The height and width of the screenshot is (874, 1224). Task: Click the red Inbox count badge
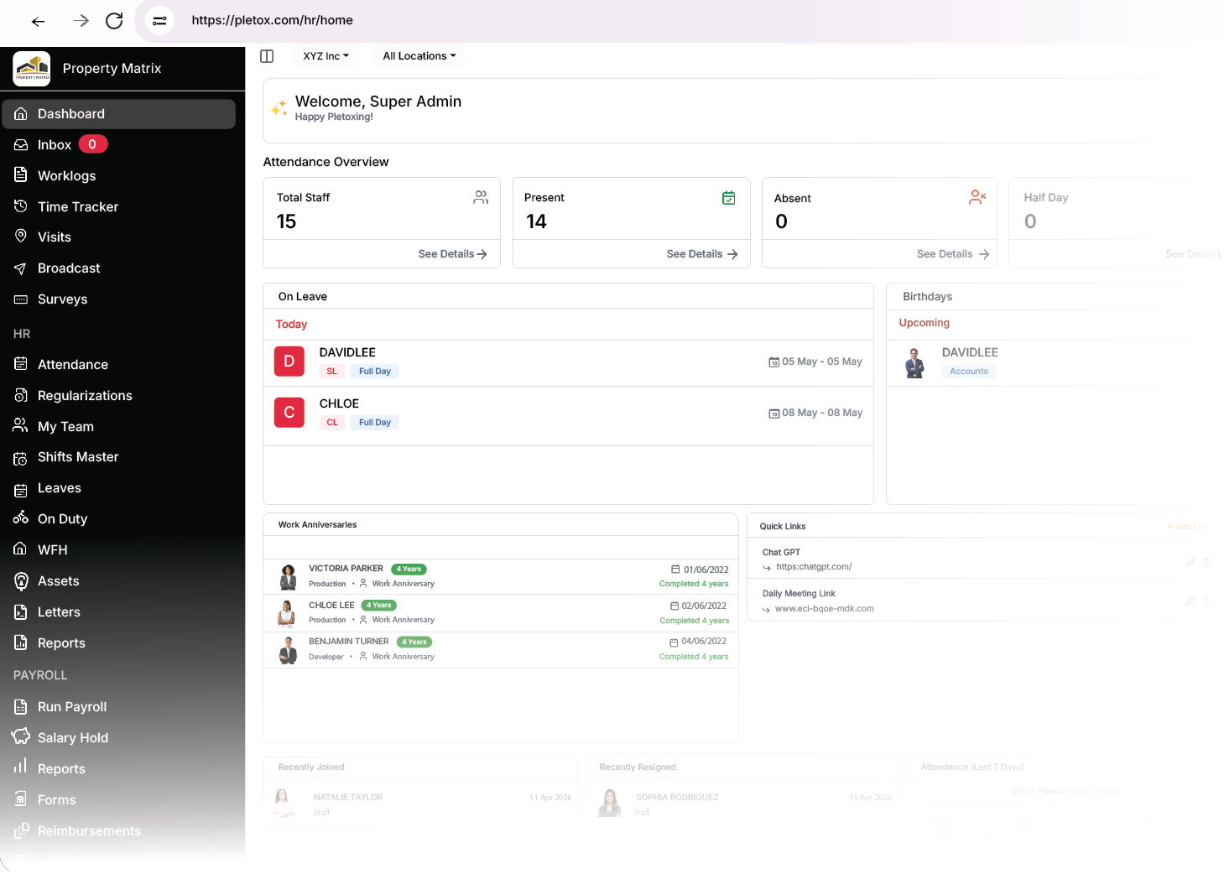pos(93,144)
